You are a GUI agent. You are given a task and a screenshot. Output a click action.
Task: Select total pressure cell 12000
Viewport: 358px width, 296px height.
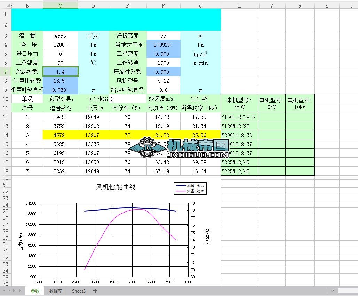tap(61, 45)
